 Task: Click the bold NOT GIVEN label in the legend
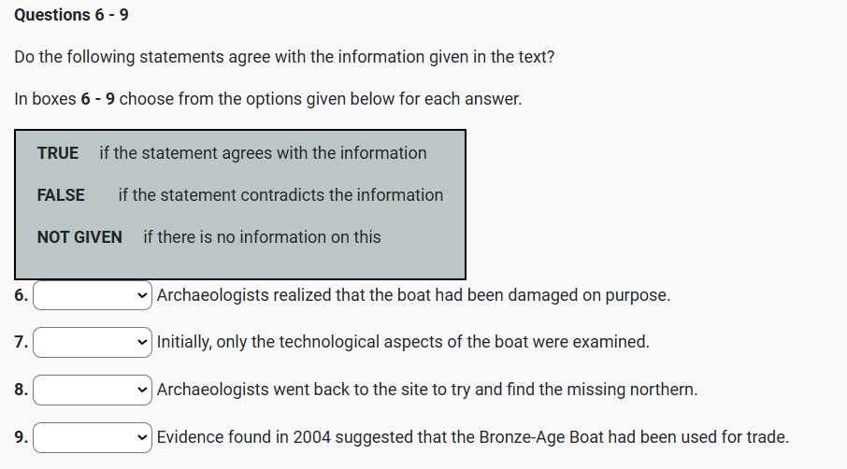(79, 237)
